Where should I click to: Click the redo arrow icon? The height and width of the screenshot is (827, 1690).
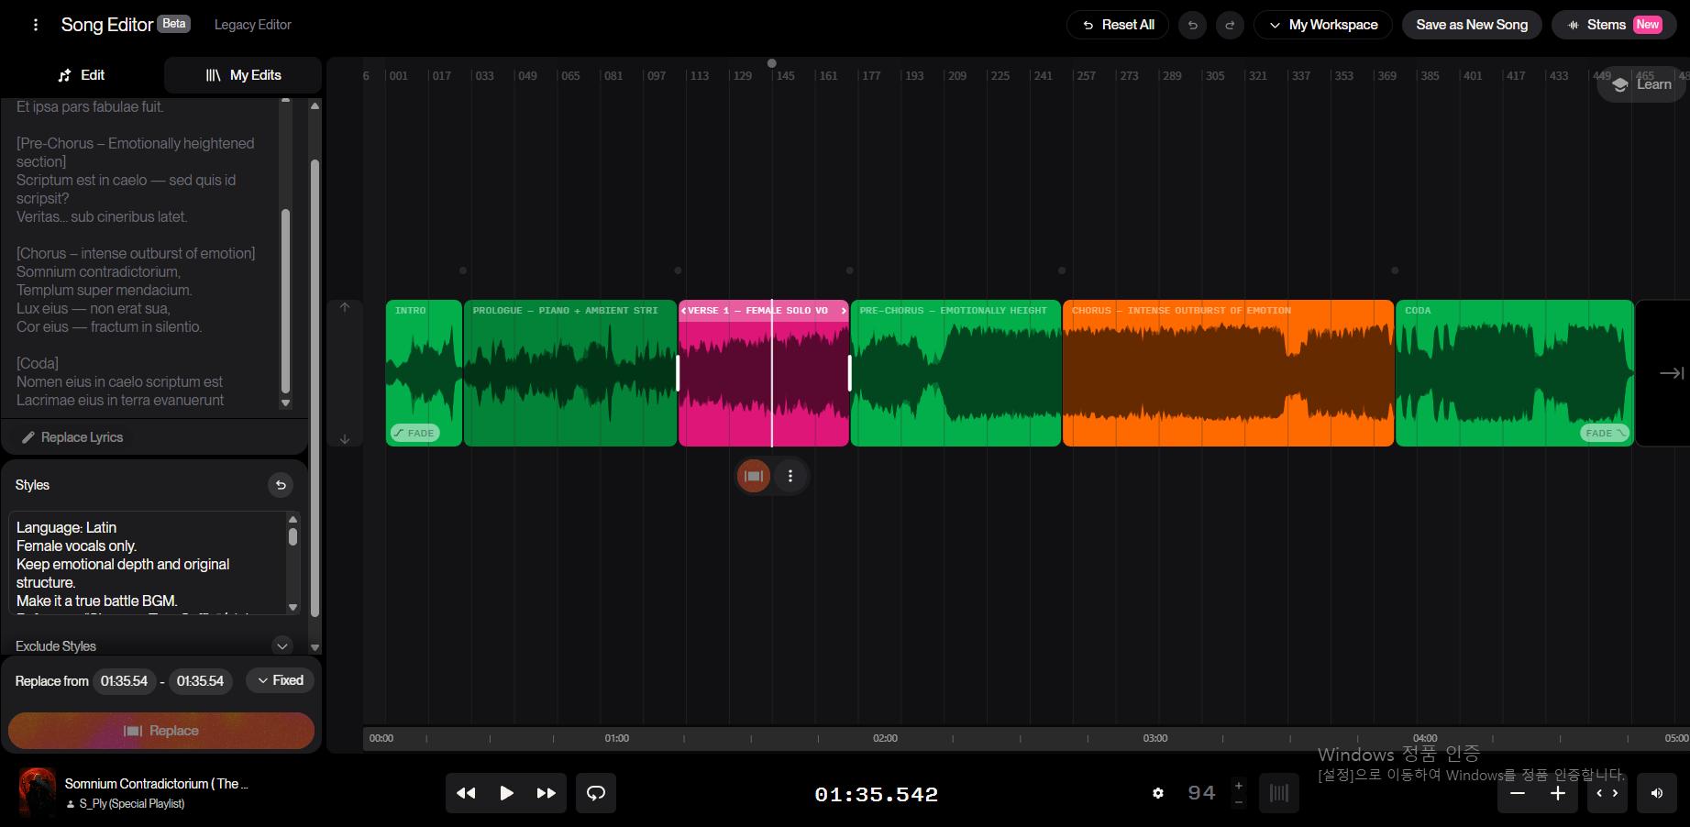coord(1230,25)
